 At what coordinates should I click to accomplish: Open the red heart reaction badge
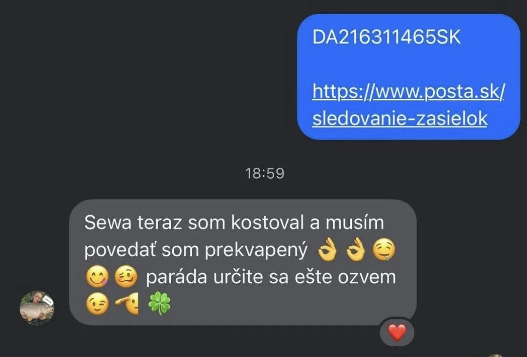coord(397,333)
